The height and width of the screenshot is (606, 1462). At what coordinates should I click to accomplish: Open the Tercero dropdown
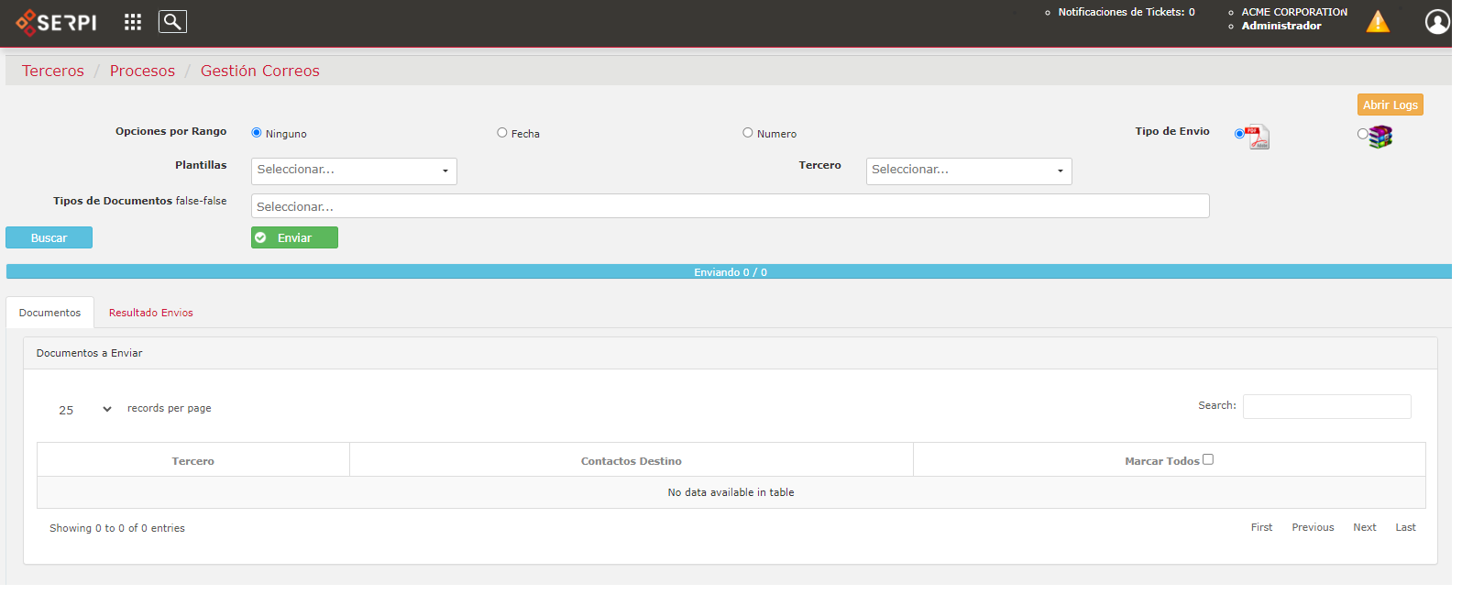tap(969, 171)
